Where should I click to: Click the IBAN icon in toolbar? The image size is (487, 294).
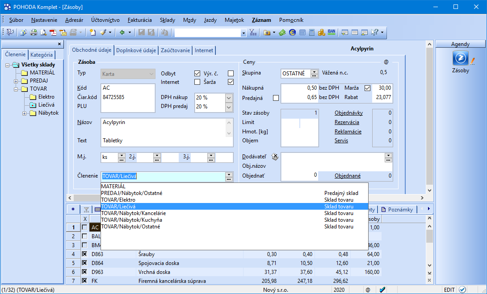point(331,33)
